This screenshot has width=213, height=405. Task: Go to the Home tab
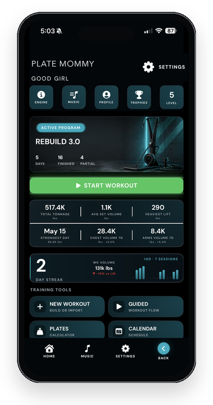(x=49, y=351)
